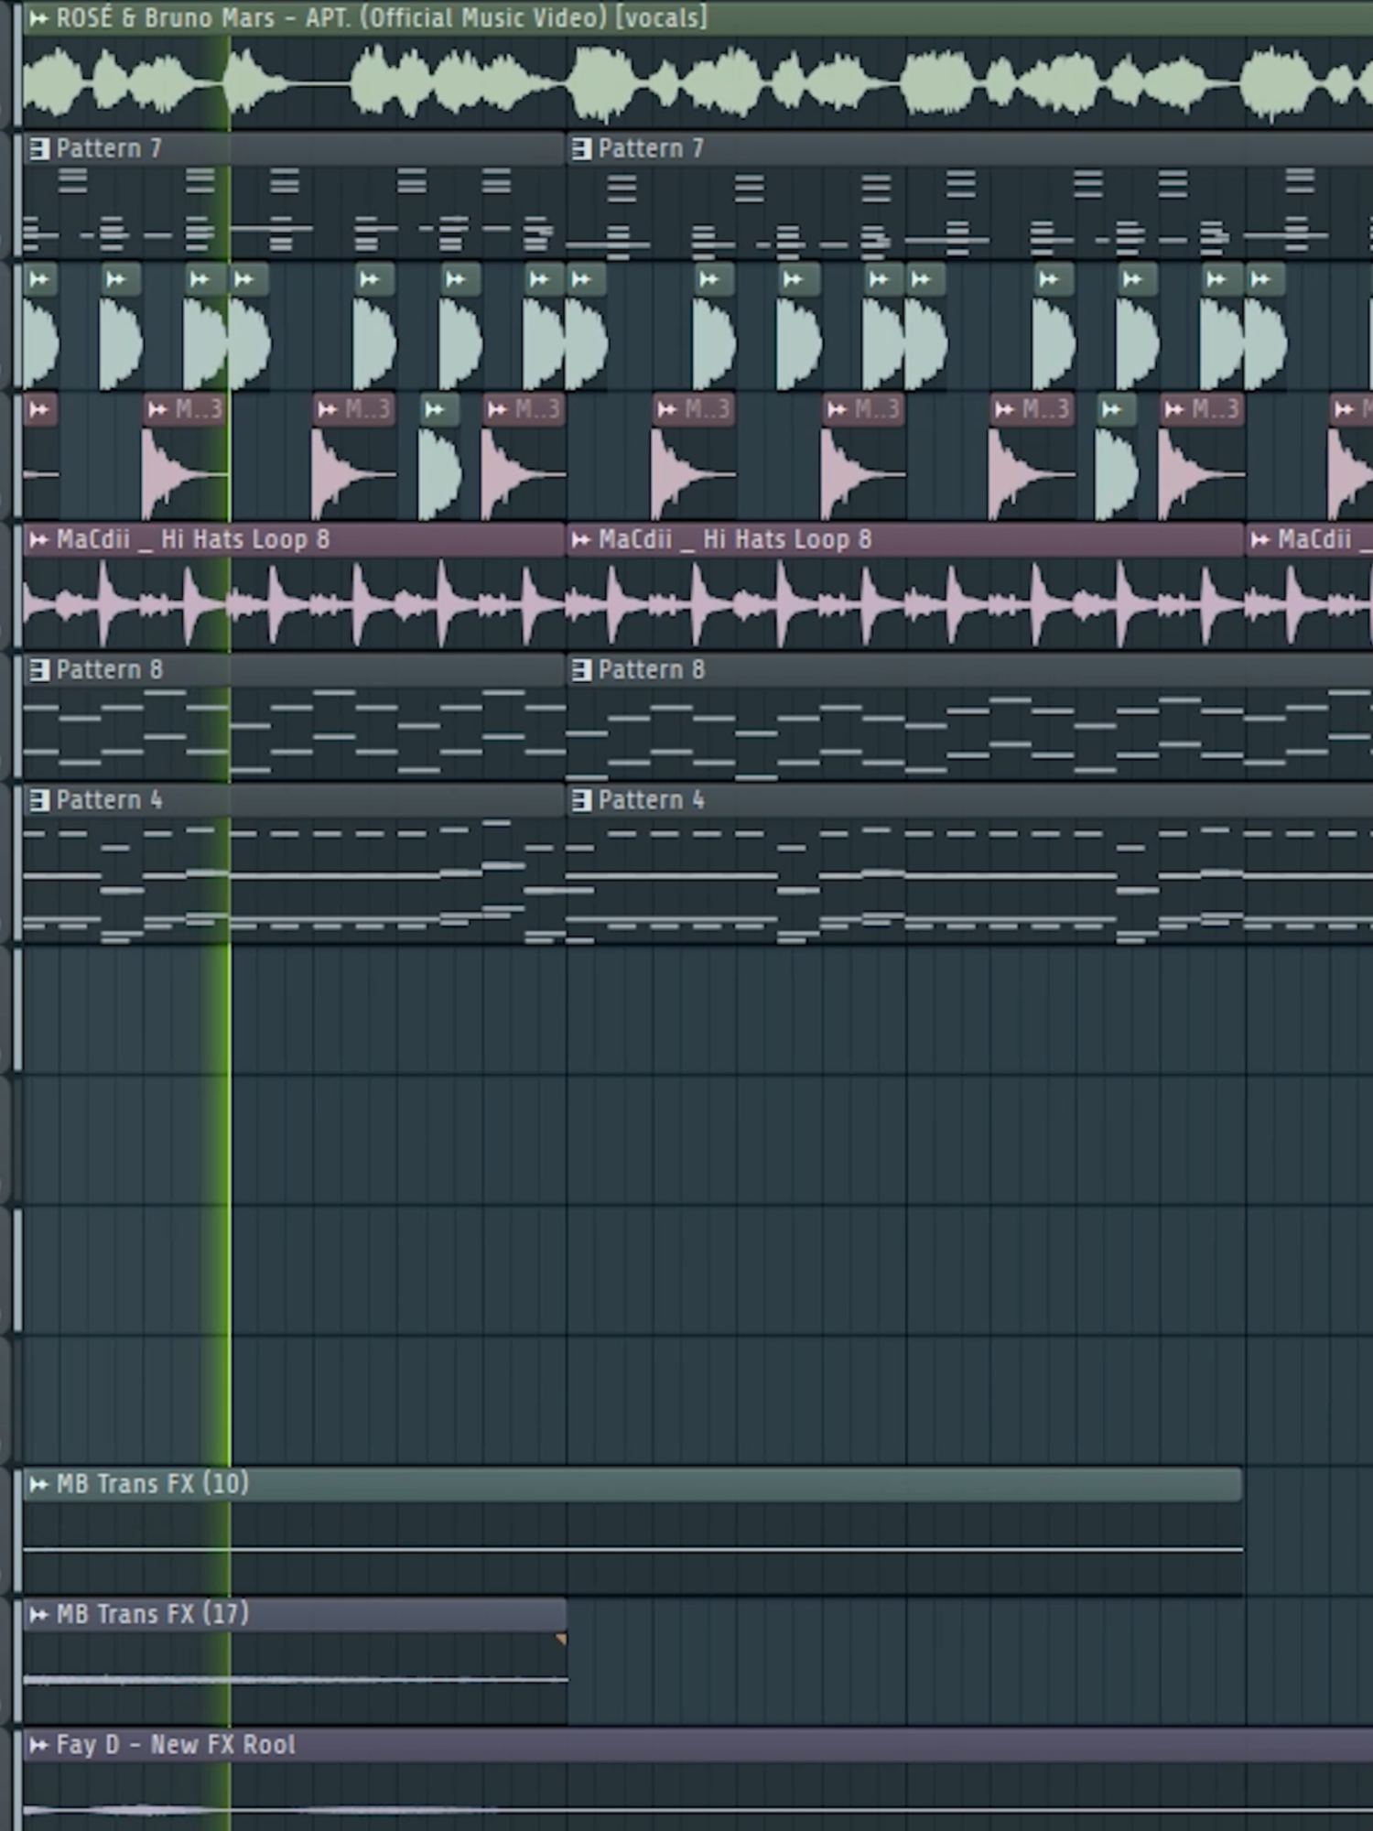Open menu icon of first MaCdii Hi Hats Loop 8
This screenshot has width=1373, height=1831.
coord(39,540)
